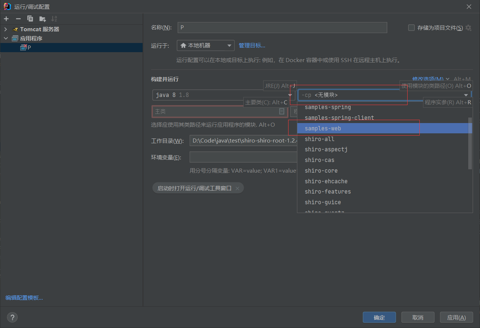Close the 运行/调试配置 dialog
The width and height of the screenshot is (480, 328).
pos(469,7)
